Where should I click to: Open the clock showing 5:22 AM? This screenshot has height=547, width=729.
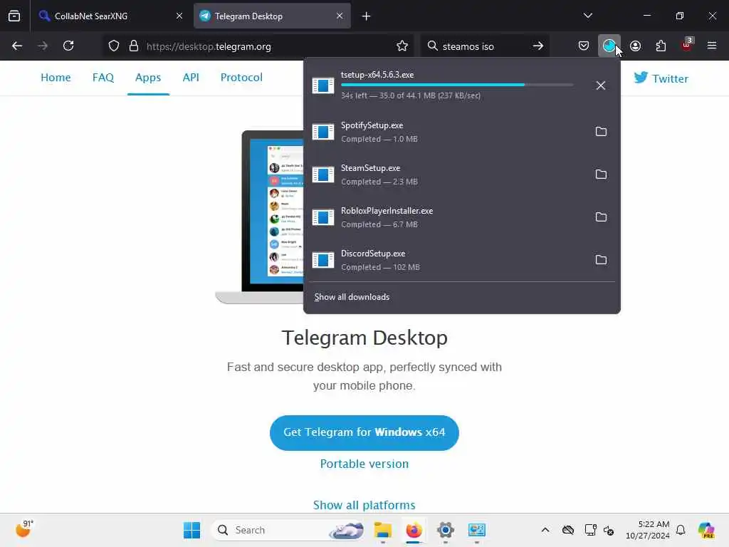click(647, 530)
